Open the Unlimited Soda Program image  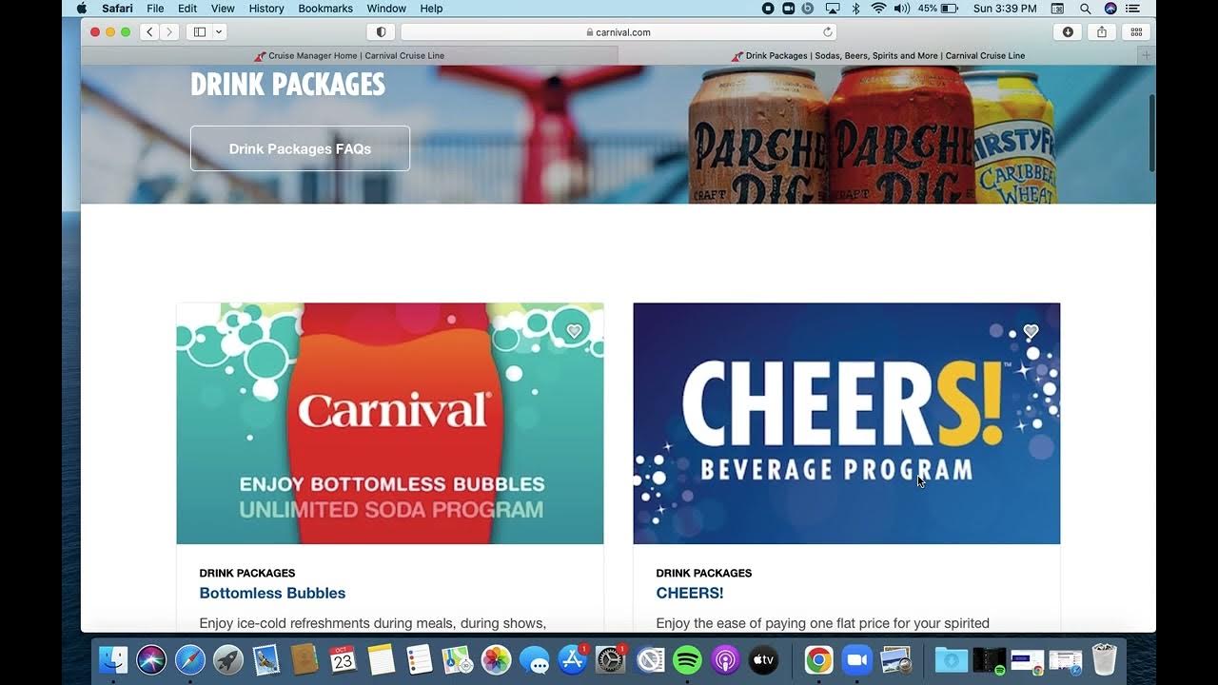point(390,423)
